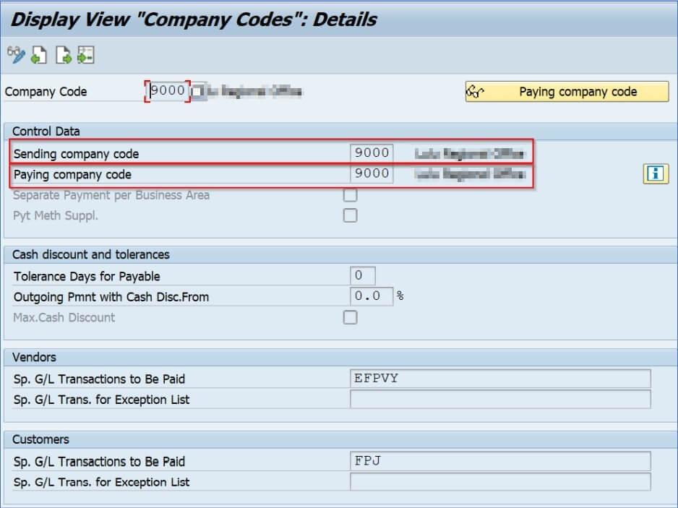
Task: Click Customers Sp. G/L Transactions field FPJ
Action: point(500,461)
